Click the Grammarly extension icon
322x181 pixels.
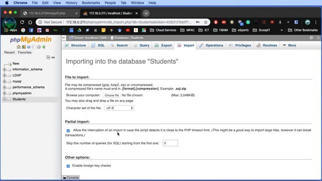pyautogui.click(x=248, y=22)
